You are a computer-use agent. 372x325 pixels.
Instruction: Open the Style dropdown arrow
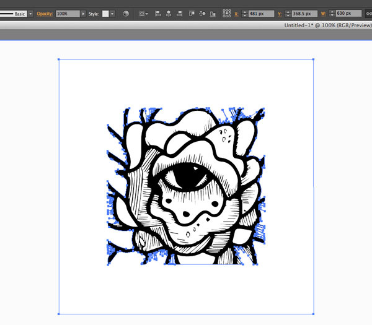[112, 14]
